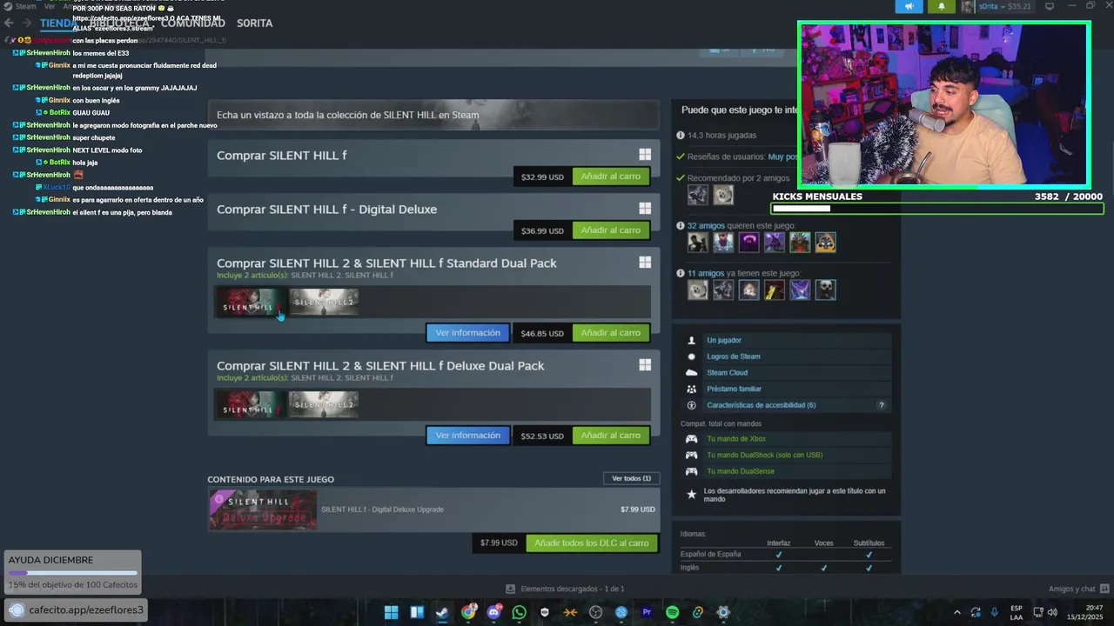Image resolution: width=1114 pixels, height=626 pixels.
Task: Click the info icon beside 14,3 horas jugadas
Action: (x=681, y=136)
